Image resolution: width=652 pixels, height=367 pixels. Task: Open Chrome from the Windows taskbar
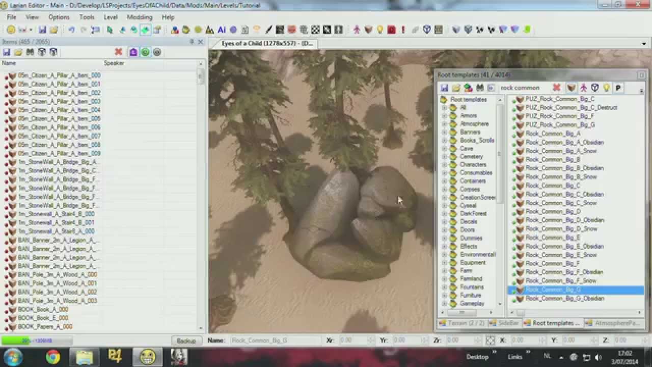(x=53, y=357)
